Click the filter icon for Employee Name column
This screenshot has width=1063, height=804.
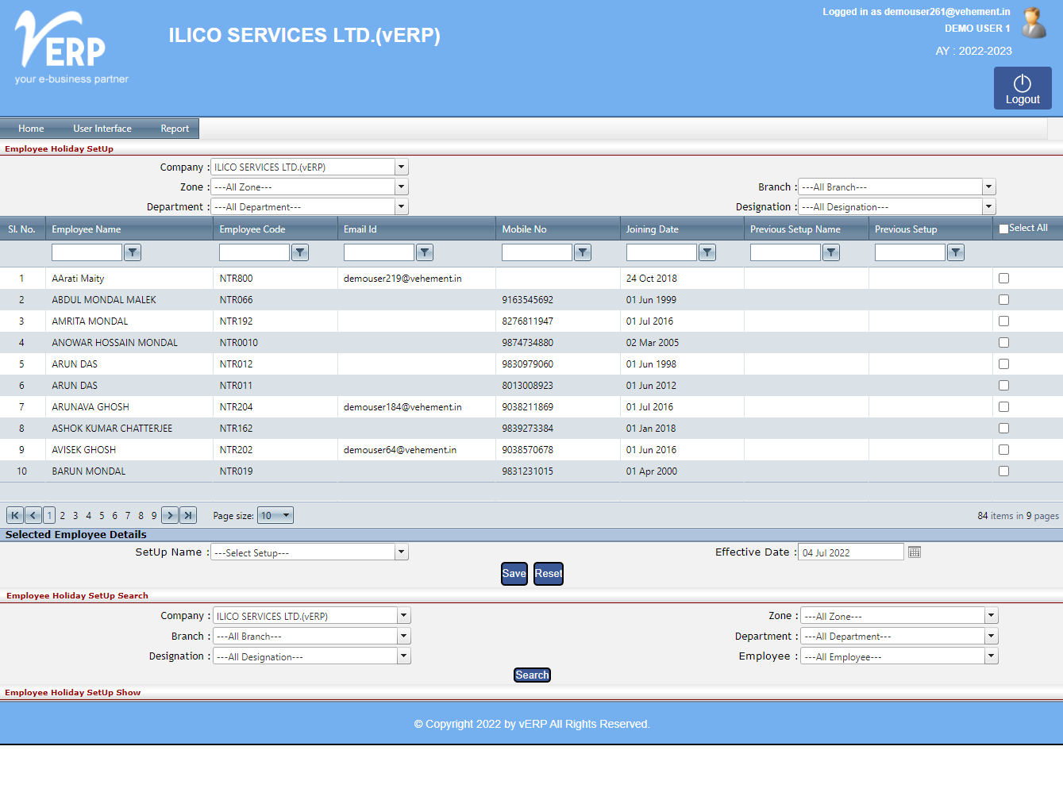coord(133,252)
